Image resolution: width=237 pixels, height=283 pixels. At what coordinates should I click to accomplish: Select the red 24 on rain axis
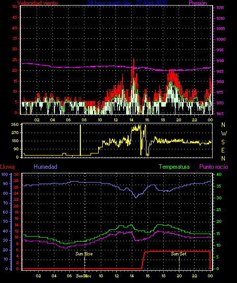pyautogui.click(x=16, y=193)
